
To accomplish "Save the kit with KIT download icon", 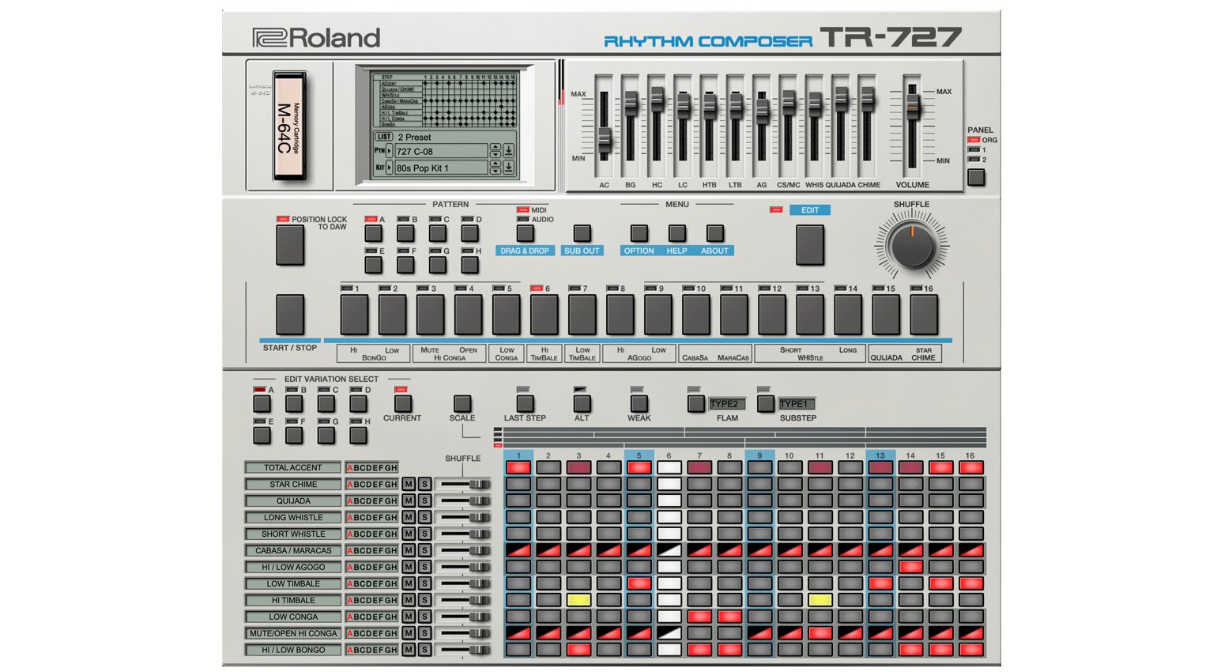I will tap(508, 167).
